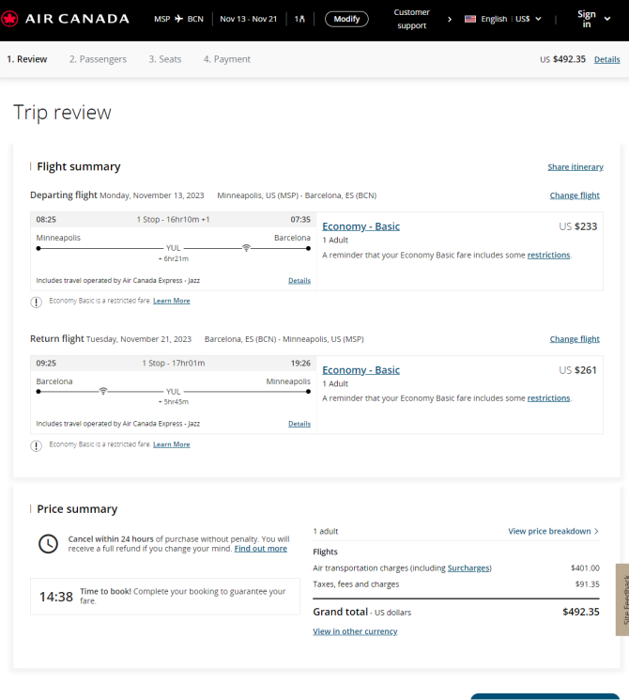Click the Trip review heading
The image size is (629, 700).
pos(63,112)
